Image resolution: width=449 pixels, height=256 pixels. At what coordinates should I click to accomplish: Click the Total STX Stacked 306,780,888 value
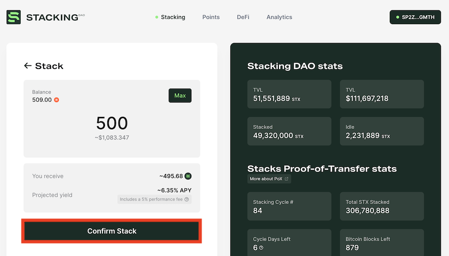[367, 211]
